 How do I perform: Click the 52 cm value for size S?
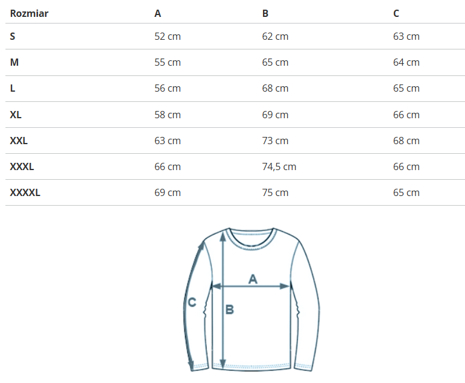[168, 36]
